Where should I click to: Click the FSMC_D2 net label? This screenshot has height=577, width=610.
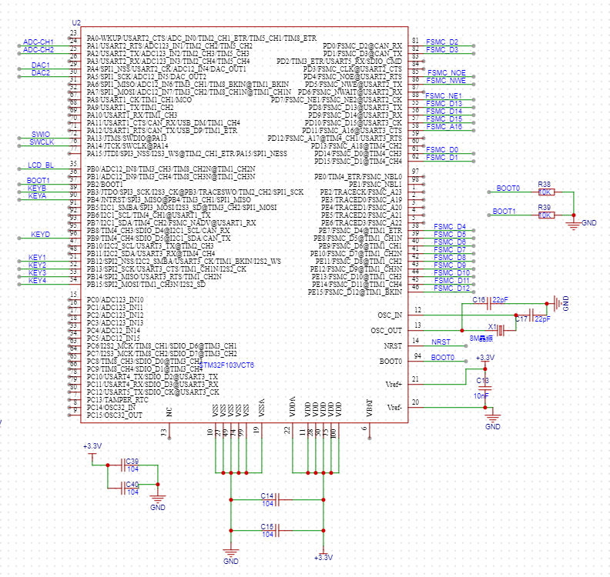click(442, 42)
